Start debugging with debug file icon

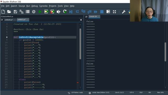click(x=71, y=12)
